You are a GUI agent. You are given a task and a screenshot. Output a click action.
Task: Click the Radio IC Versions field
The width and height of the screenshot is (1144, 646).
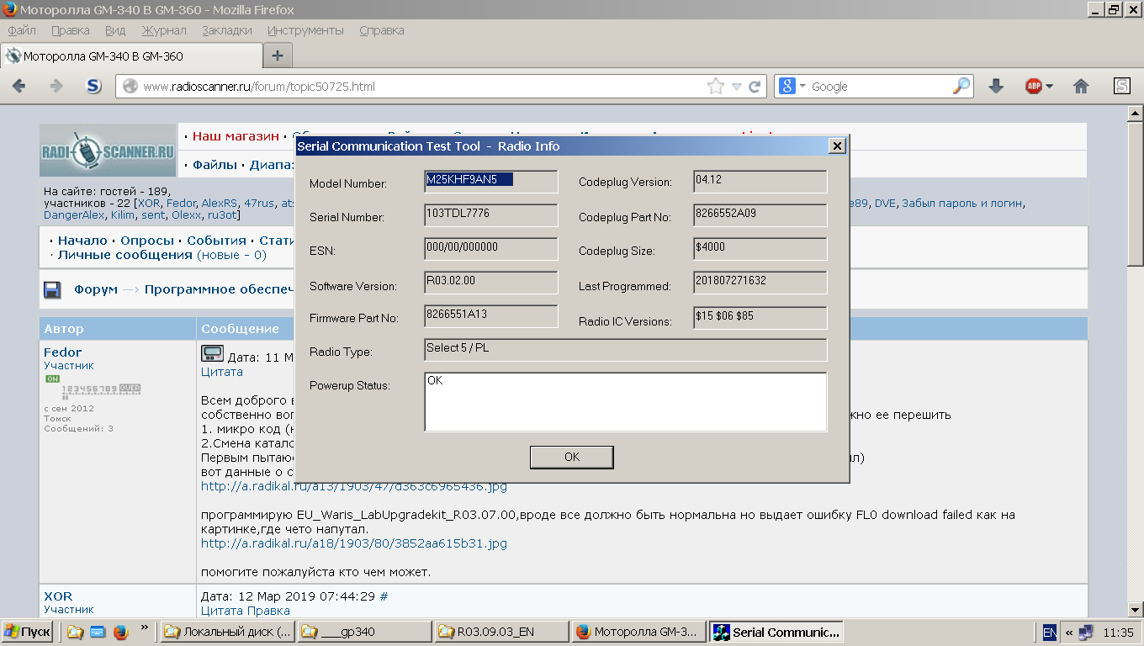(x=760, y=317)
